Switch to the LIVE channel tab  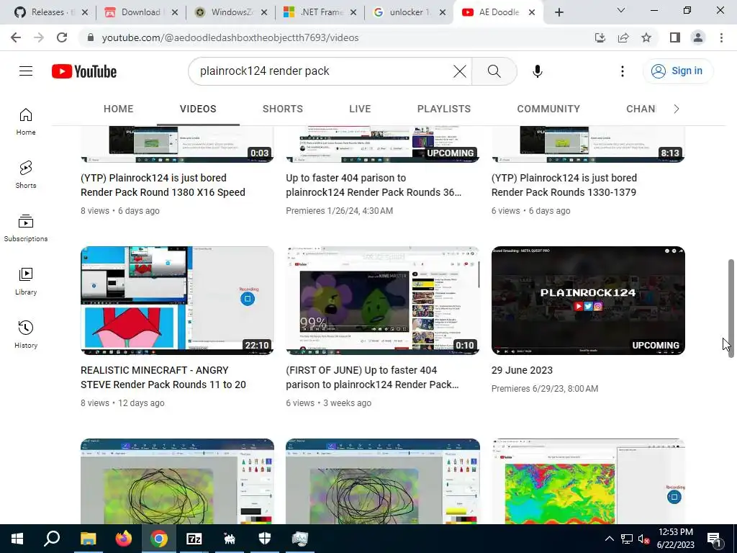click(360, 109)
